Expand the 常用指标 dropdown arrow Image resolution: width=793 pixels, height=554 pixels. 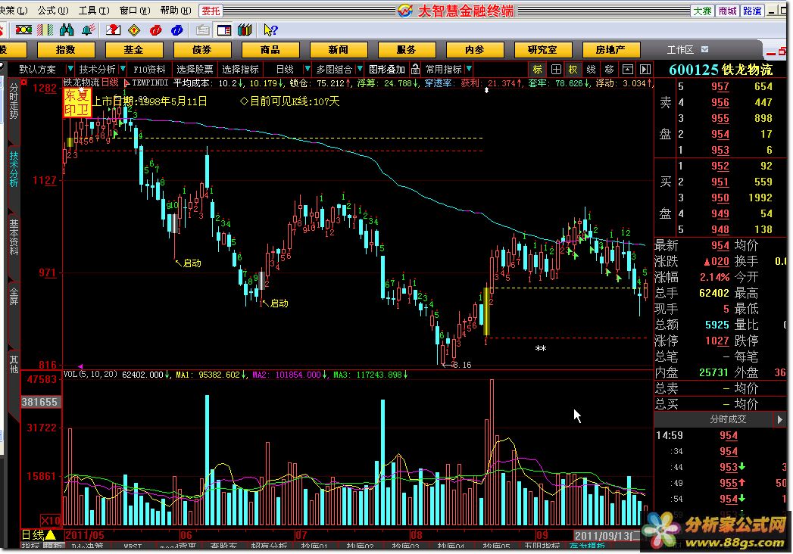pos(470,69)
